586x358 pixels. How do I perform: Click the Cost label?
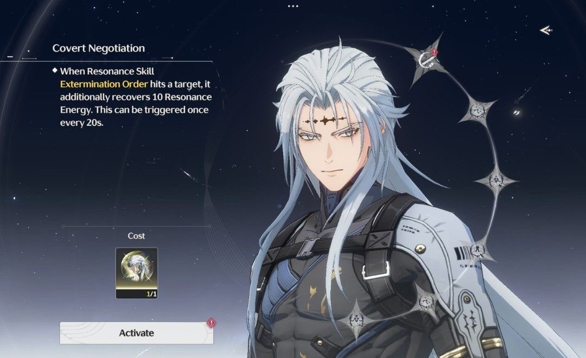[x=136, y=236]
